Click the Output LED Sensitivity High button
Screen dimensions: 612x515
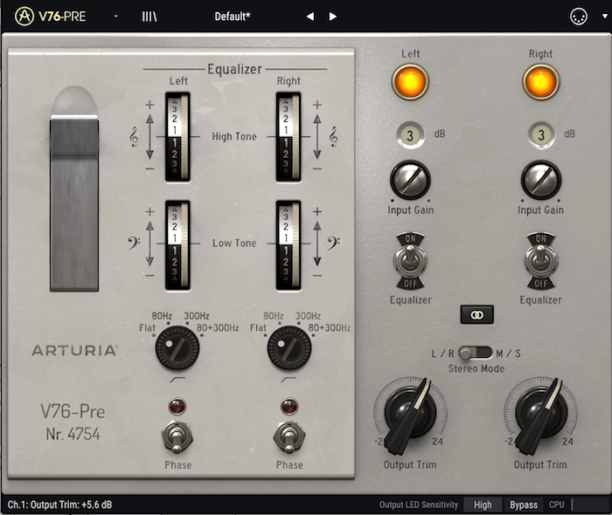pos(483,505)
